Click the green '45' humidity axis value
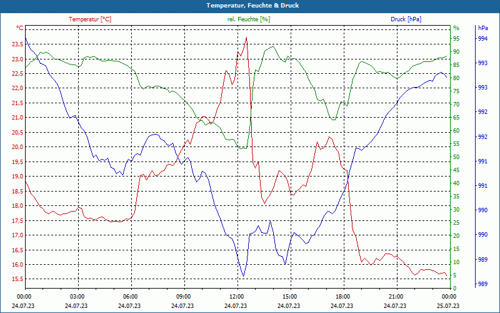Viewport: 500px width, 313px height. click(x=456, y=170)
